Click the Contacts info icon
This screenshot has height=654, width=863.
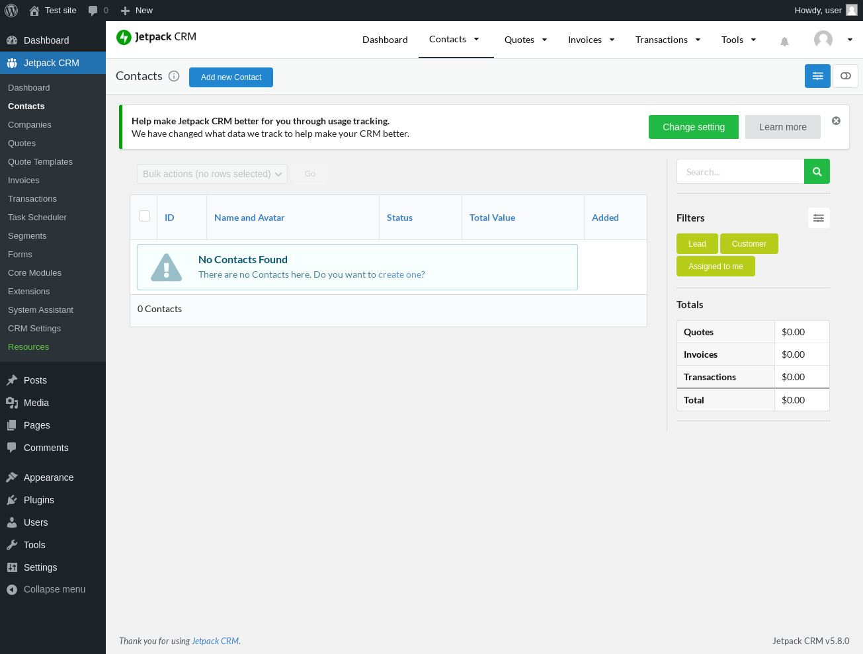[174, 76]
